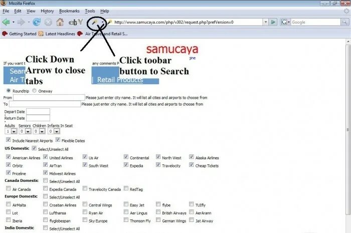The height and width of the screenshot is (233, 351).
Task: Toggle US Domestic Select/Unselect All checkbox
Action: 34,148
